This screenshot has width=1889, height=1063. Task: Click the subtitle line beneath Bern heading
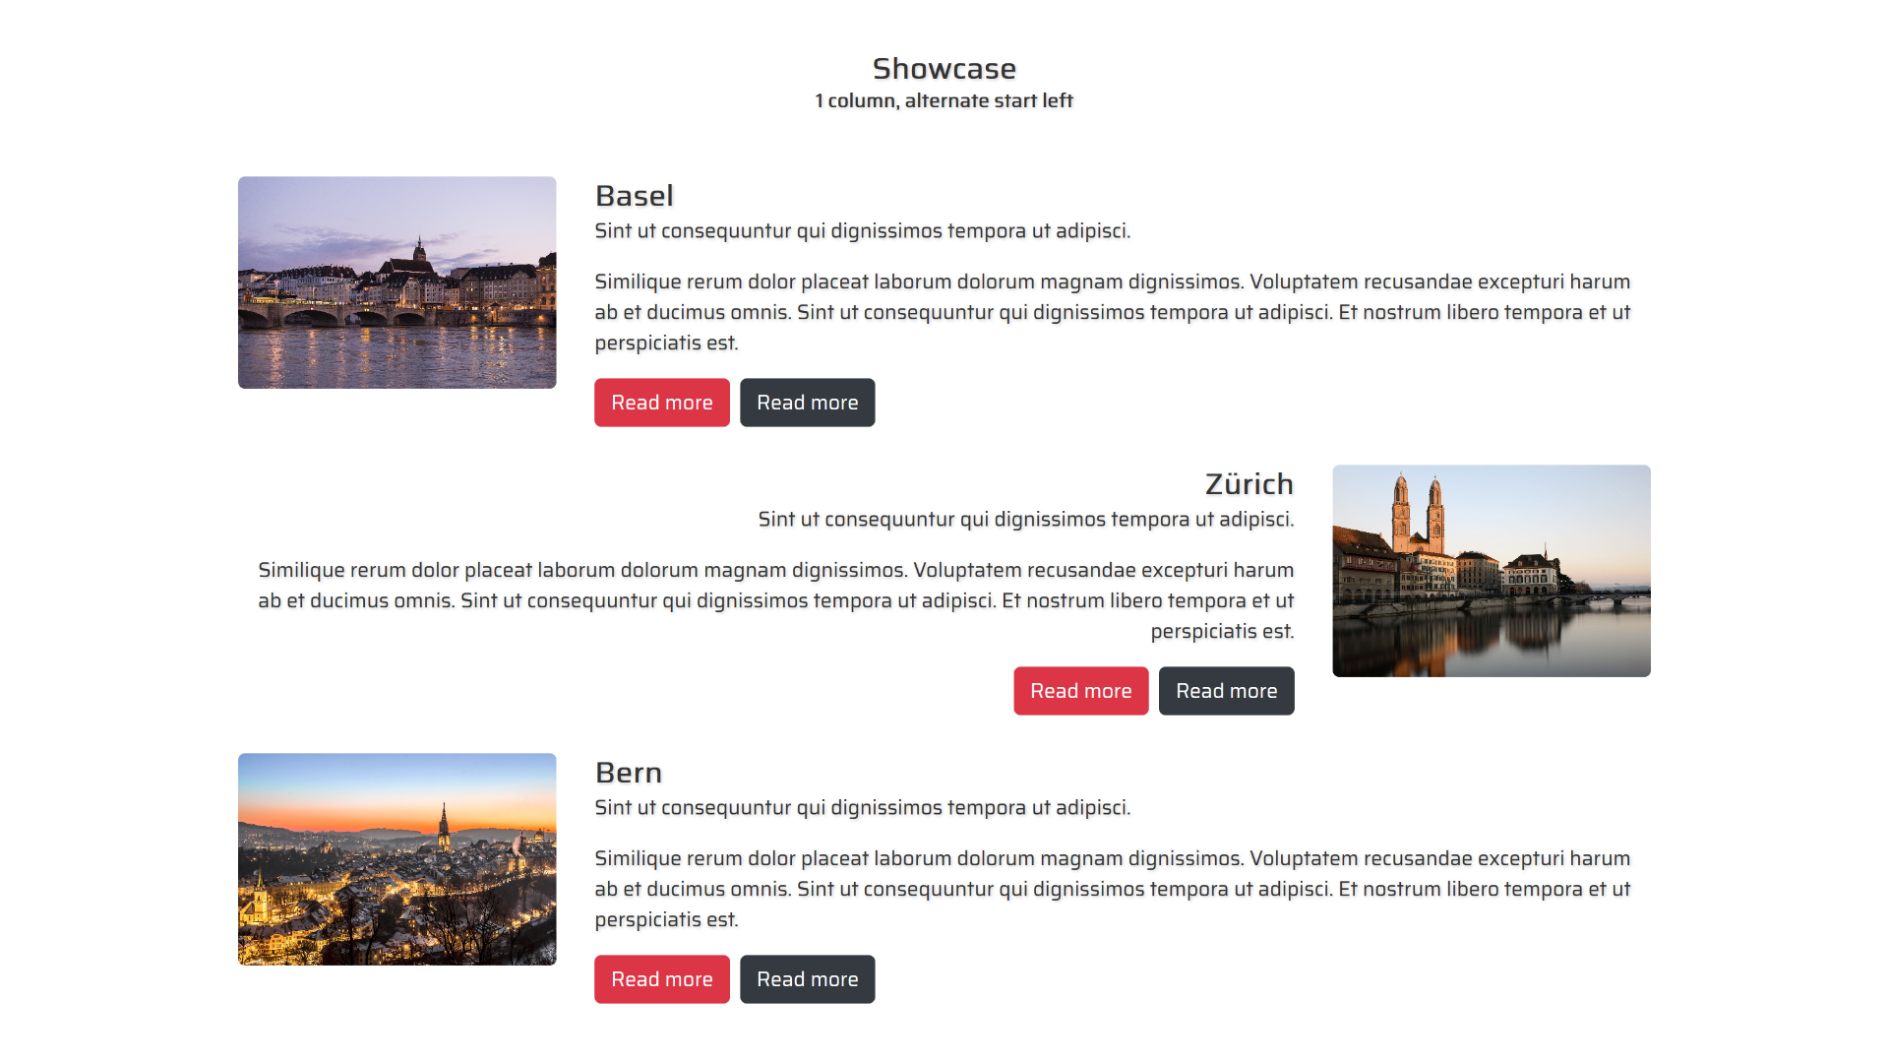(x=862, y=808)
